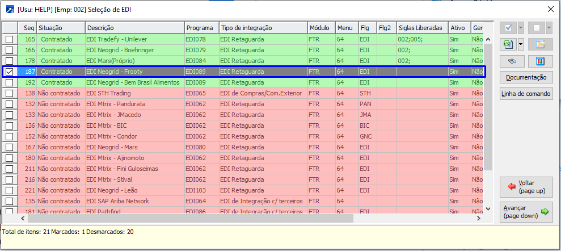The image size is (561, 251).
Task: Tick the EDI Mtrix - Condor checkbox
Action: click(x=10, y=136)
